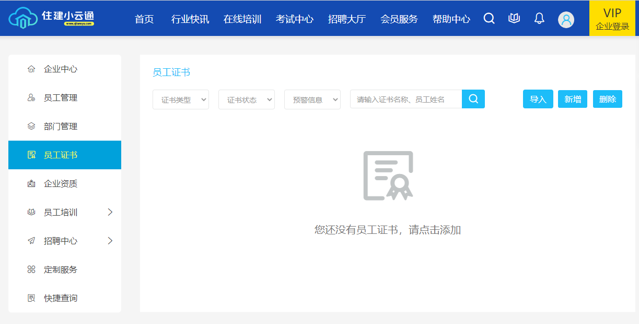Click the 新增 button
The height and width of the screenshot is (324, 639).
pos(573,99)
